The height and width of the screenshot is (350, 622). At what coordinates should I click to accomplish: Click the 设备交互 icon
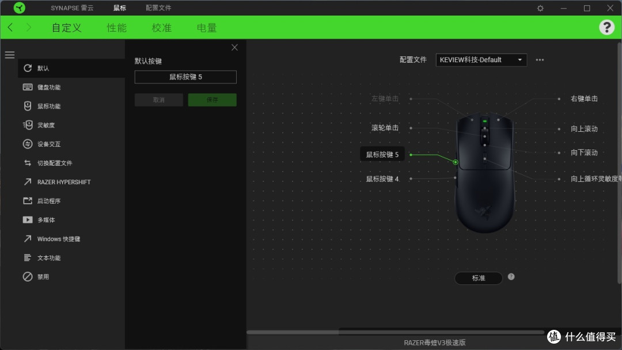point(28,144)
